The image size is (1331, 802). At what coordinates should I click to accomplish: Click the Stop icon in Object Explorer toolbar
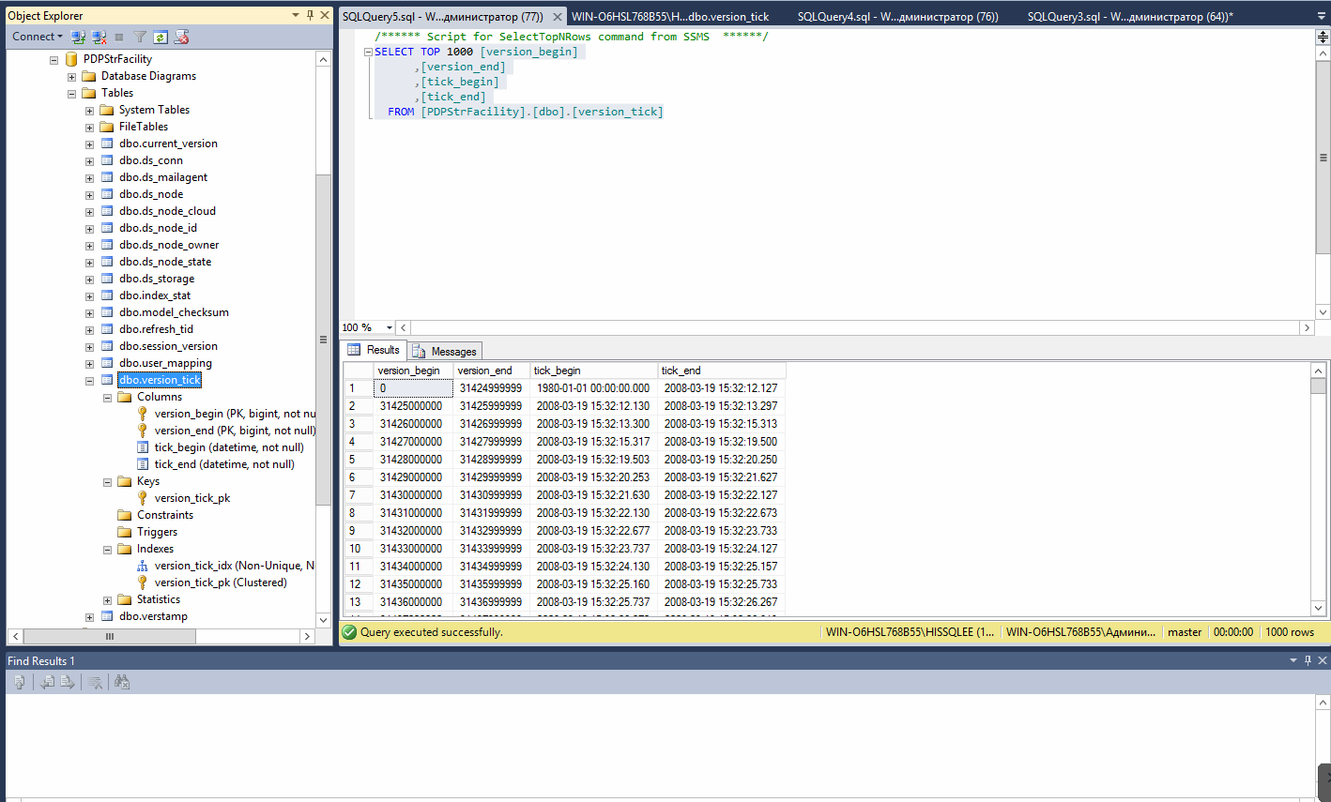point(119,37)
